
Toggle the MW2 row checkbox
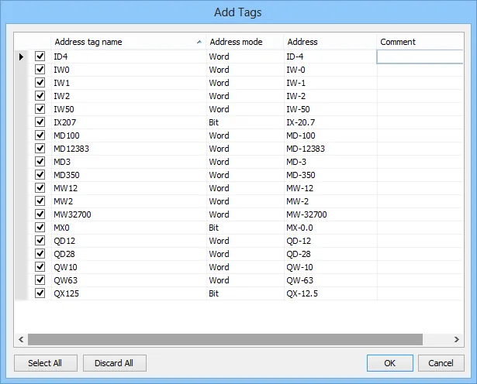(x=40, y=201)
